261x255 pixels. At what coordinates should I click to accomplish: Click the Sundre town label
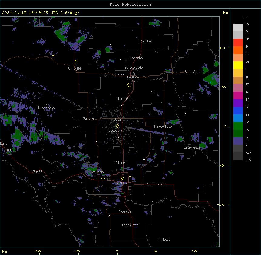point(88,118)
